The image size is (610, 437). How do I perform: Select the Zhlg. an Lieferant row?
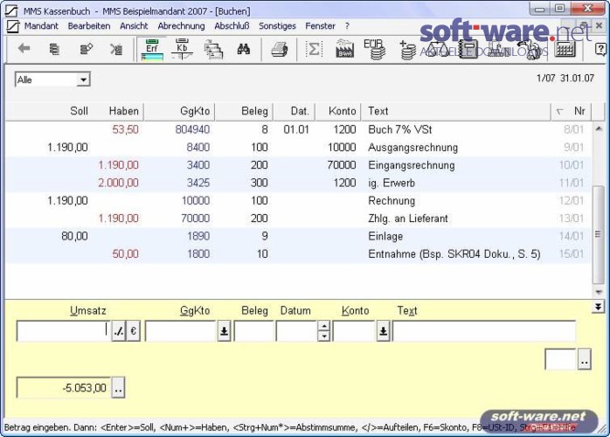pyautogui.click(x=298, y=218)
